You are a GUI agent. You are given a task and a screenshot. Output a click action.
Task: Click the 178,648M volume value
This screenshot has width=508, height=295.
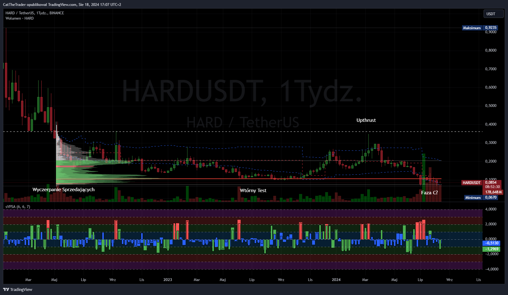493,192
